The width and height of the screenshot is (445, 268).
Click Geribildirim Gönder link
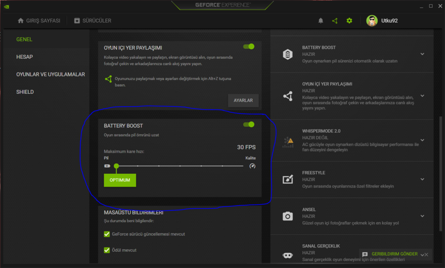(395, 254)
